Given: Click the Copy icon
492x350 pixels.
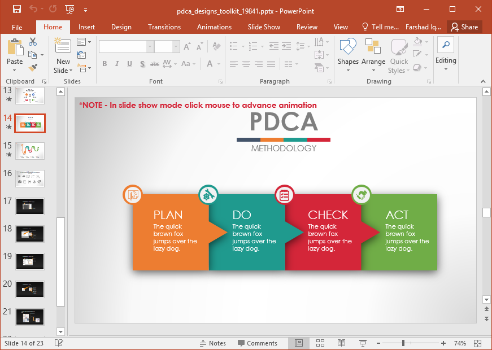Looking at the screenshot, I should 33,55.
